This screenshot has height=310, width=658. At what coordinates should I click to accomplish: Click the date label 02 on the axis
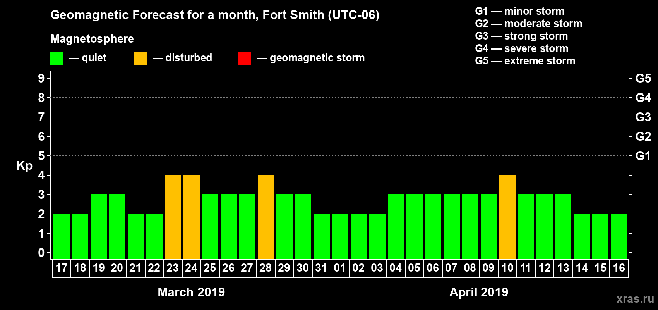click(358, 268)
